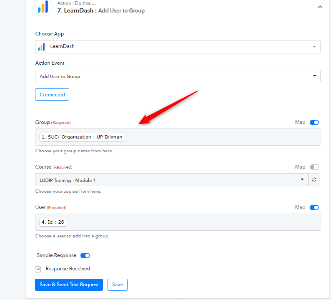The width and height of the screenshot is (331, 300).
Task: Open the Choose App LearnDash dropdown
Action: pyautogui.click(x=178, y=47)
